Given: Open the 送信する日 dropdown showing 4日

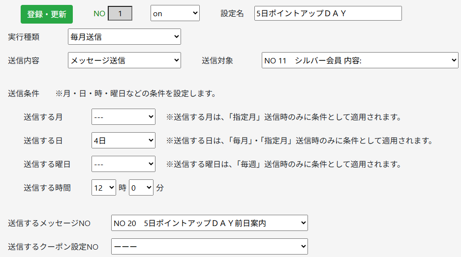Looking at the screenshot, I should click(x=123, y=141).
